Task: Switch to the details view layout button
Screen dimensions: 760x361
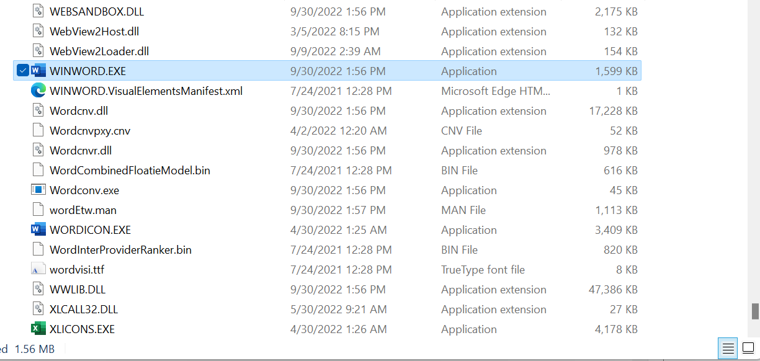Action: [729, 348]
